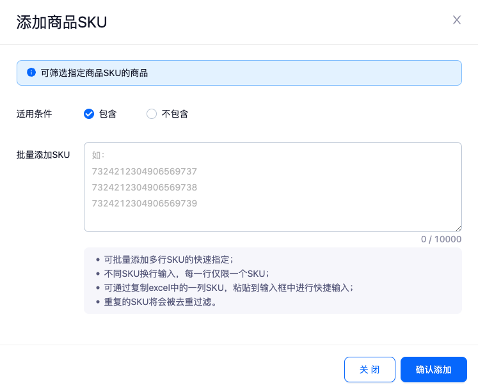Click the banner text 可筛选指定商品SKU的商品

coord(94,73)
